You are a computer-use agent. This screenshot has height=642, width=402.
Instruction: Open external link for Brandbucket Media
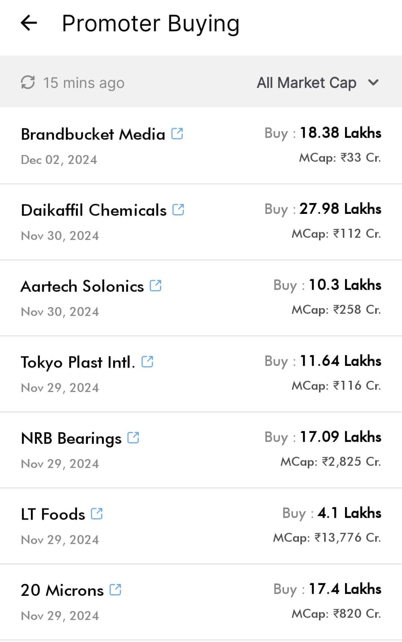coord(177,134)
